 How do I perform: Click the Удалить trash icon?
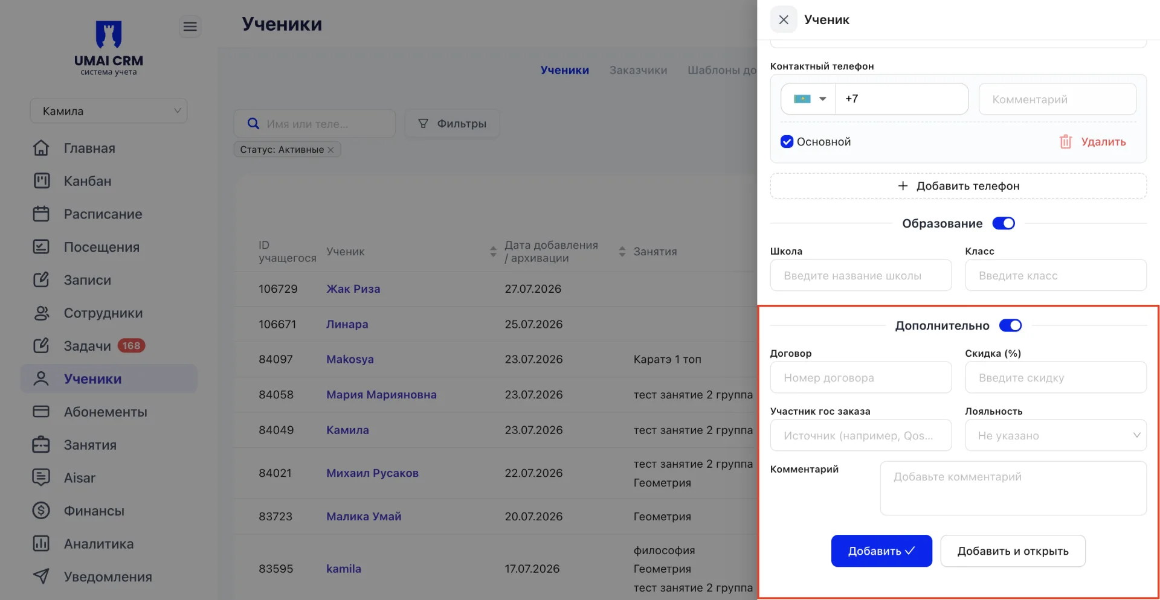(x=1065, y=142)
